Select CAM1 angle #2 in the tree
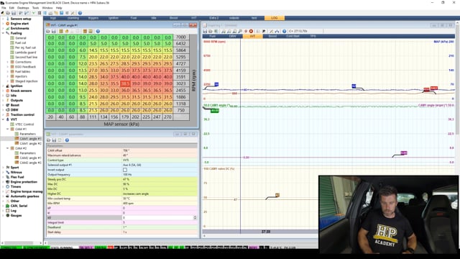Image resolution: width=460 pixels, height=259 pixels. (x=30, y=143)
